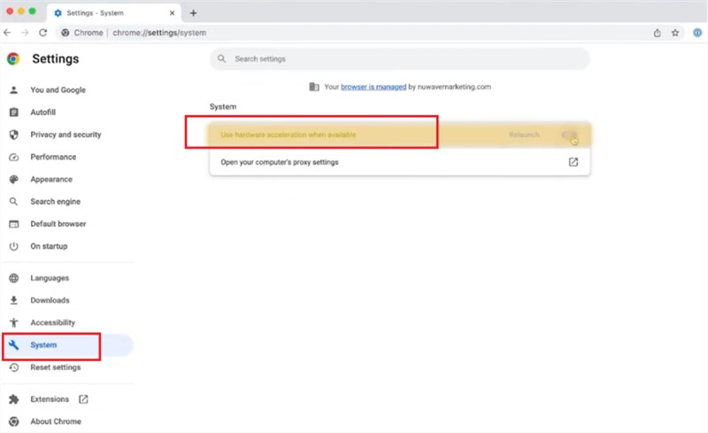
Task: Go to Appearance settings
Action: [x=51, y=179]
